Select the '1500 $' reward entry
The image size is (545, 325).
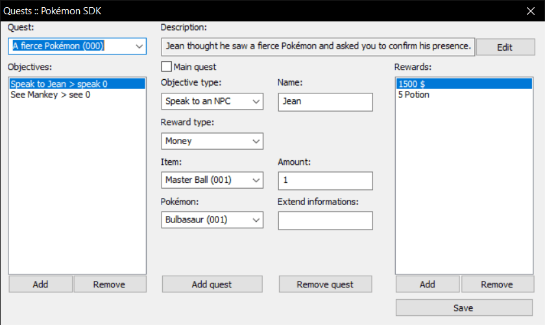pos(464,84)
